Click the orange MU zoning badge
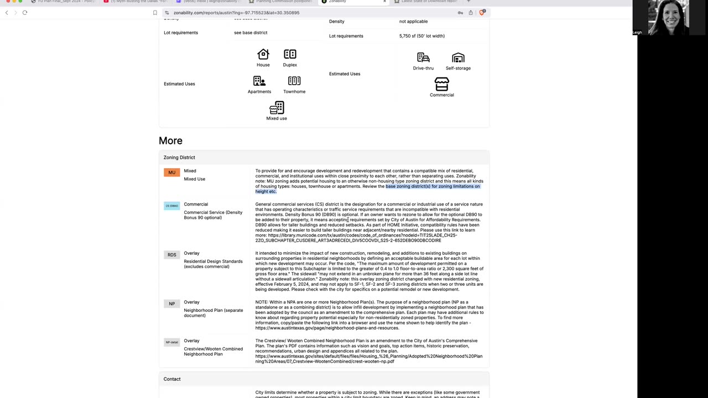The image size is (708, 398). tap(172, 172)
